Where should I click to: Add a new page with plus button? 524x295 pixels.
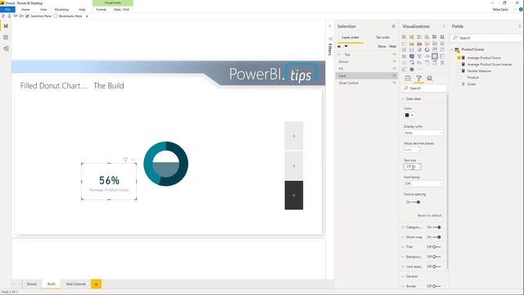click(97, 284)
